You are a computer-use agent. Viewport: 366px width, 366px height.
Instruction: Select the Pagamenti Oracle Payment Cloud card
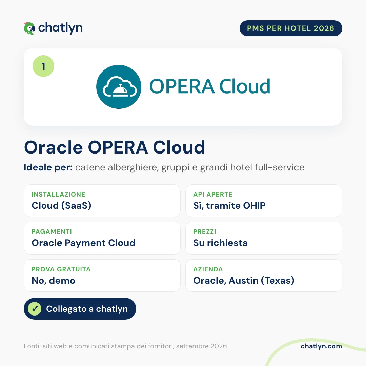click(102, 238)
